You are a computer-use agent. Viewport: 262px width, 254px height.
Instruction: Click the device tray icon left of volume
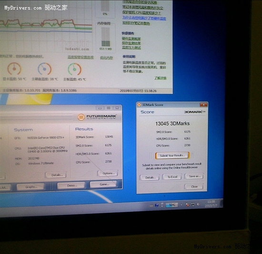193,204
